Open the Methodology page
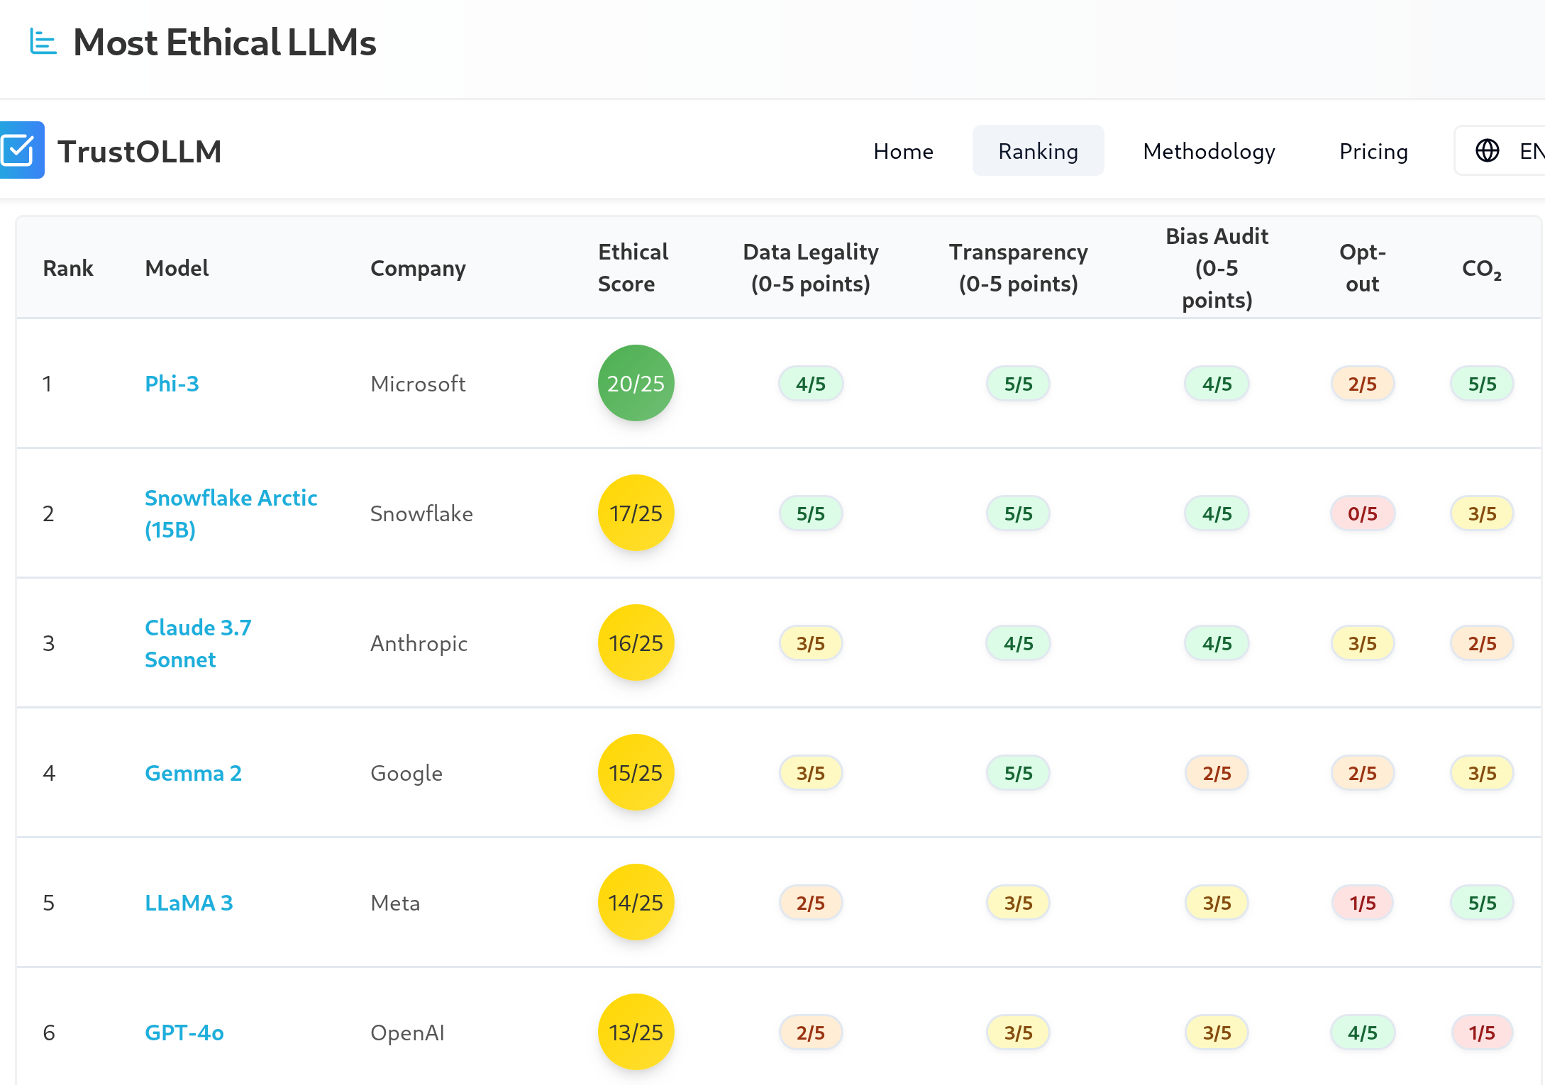 click(x=1209, y=151)
